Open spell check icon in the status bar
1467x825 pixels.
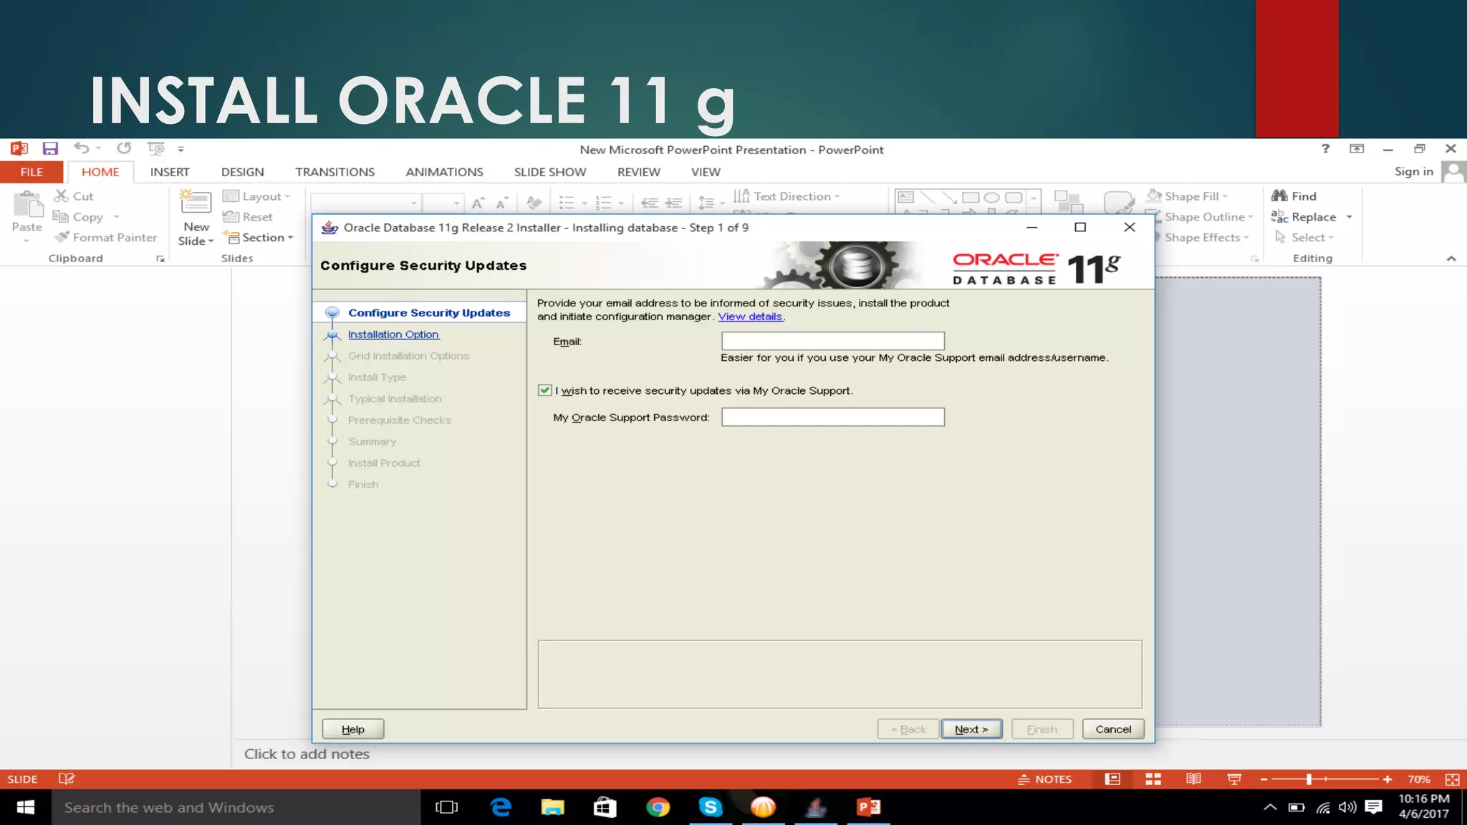coord(67,778)
